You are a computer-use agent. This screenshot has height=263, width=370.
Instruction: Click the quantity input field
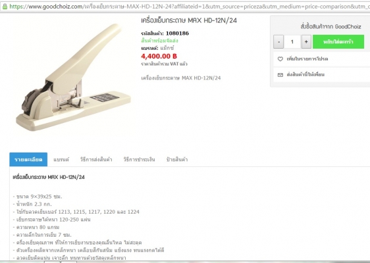click(x=292, y=42)
